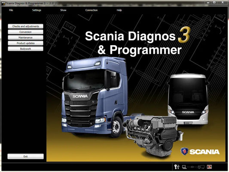The image size is (229, 172).
Task: Open the Maintenance section
Action: 25,38
